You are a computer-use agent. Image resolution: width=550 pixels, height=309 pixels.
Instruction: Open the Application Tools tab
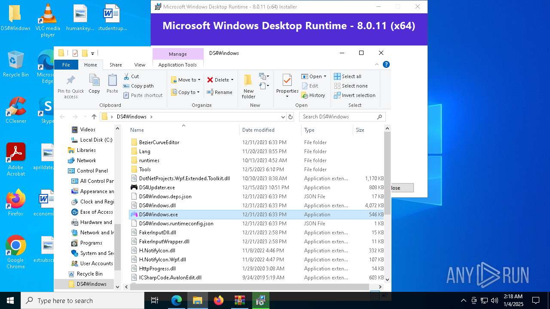177,65
